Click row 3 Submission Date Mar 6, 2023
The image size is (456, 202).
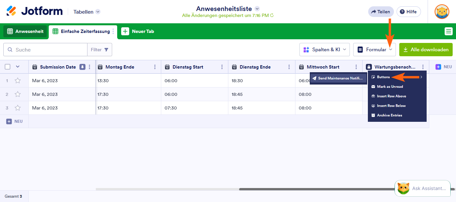point(62,108)
